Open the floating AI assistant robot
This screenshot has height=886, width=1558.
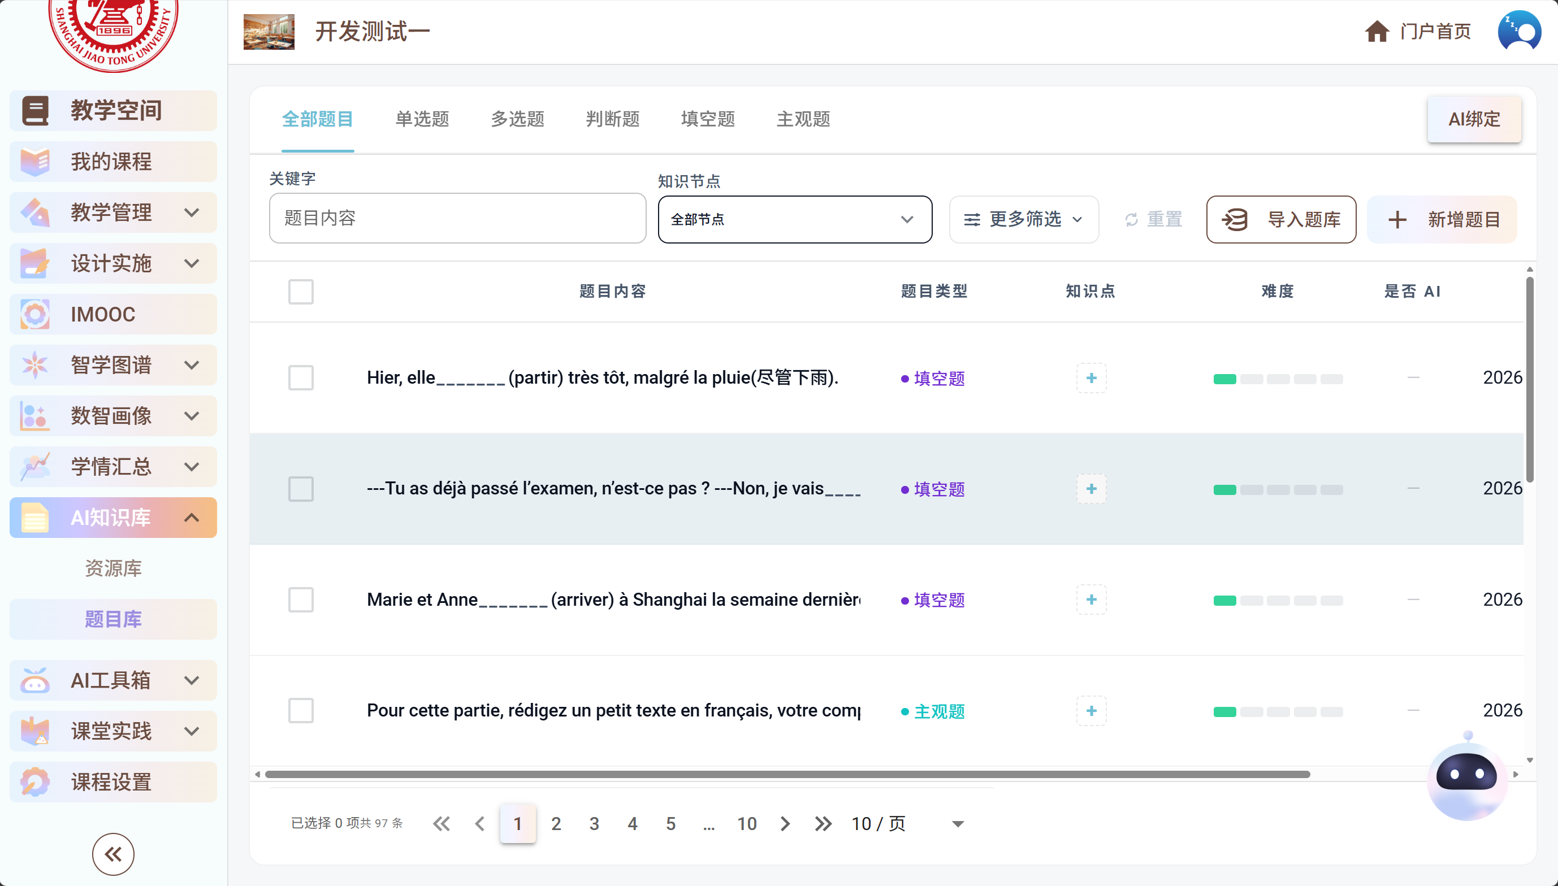tap(1467, 777)
